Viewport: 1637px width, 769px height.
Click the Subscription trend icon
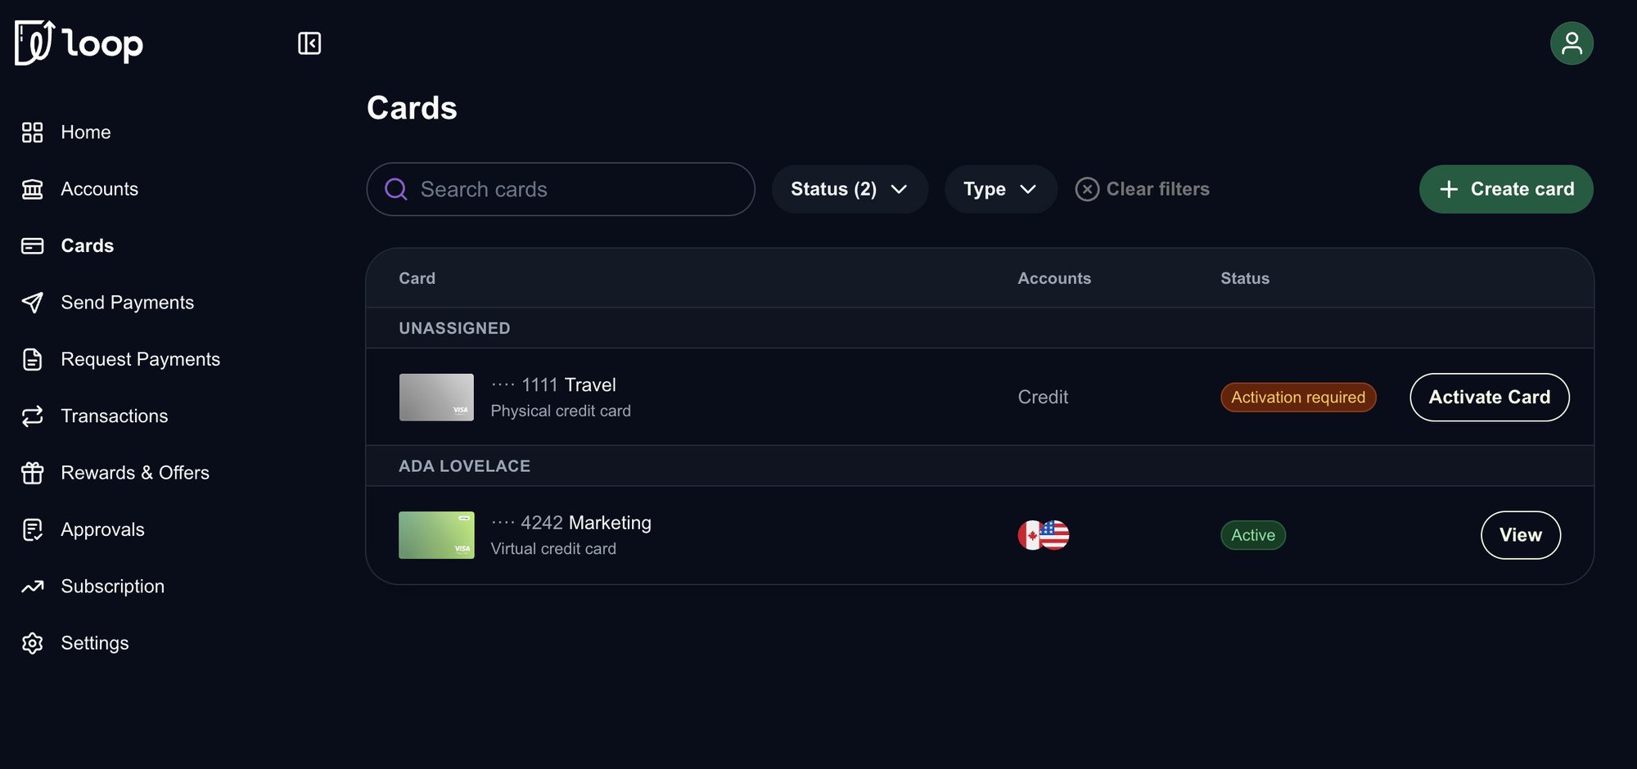pyautogui.click(x=33, y=587)
